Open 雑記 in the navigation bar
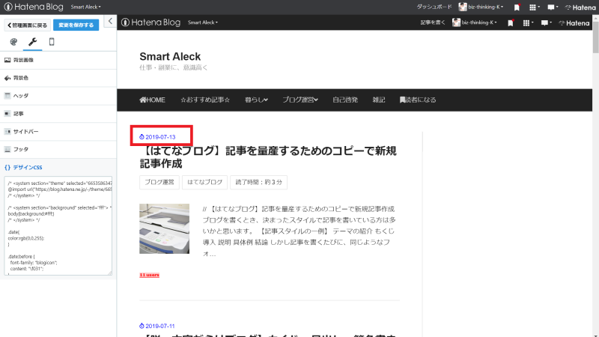This screenshot has height=337, width=599. pos(379,100)
